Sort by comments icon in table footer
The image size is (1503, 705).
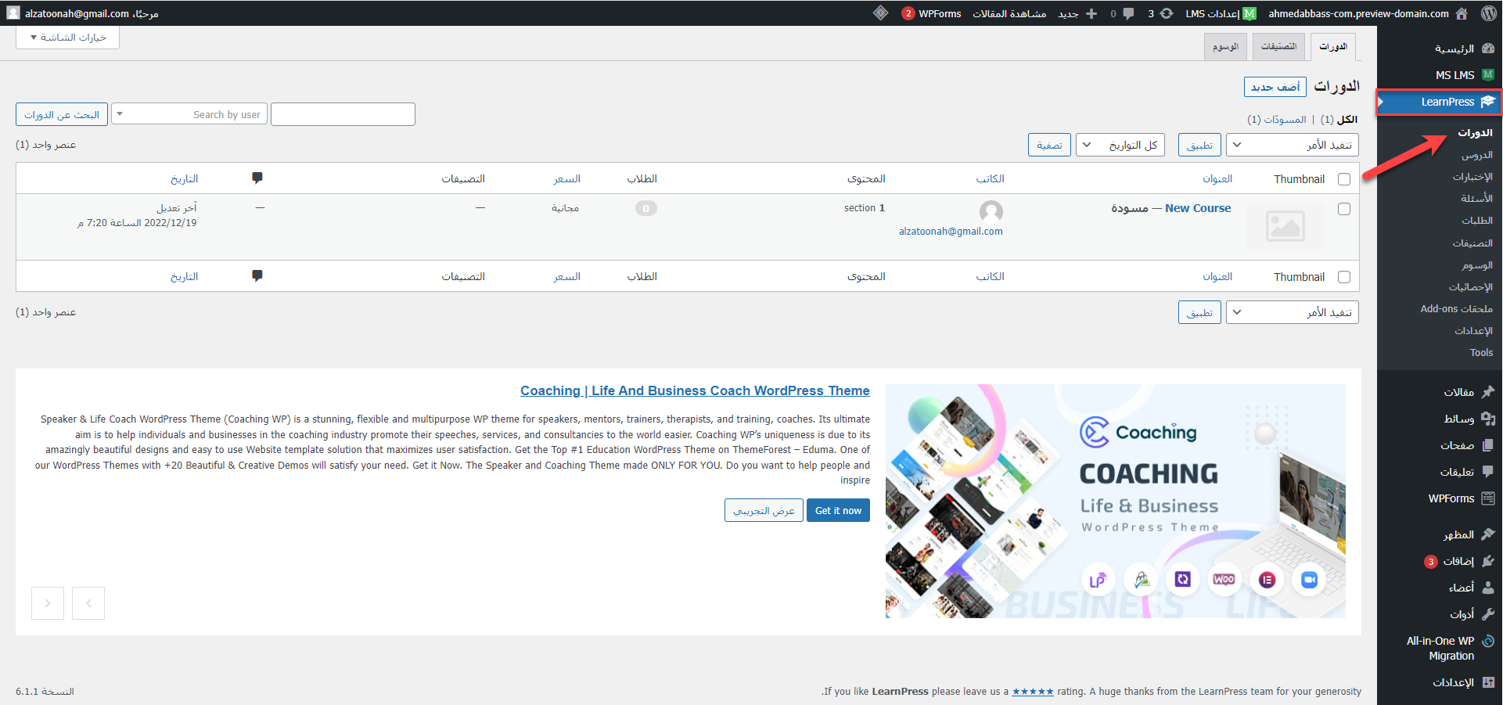point(257,276)
